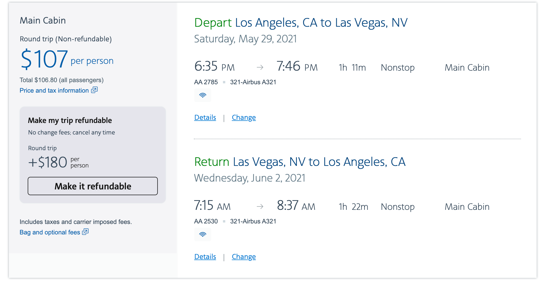Viewport: 546px width, 281px height.
Task: Click the AA 2530 flight number
Action: 206,221
